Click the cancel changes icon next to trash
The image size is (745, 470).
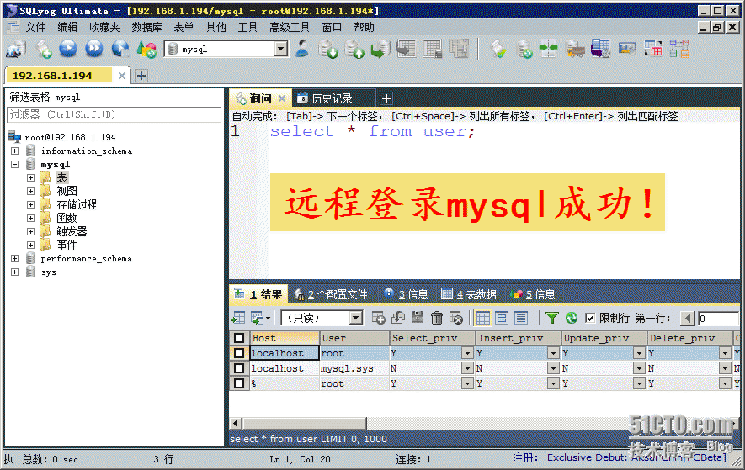coord(456,318)
